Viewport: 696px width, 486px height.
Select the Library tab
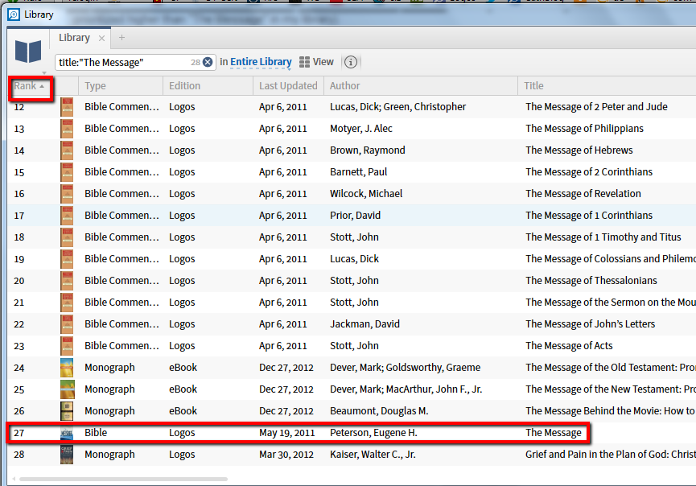(74, 38)
